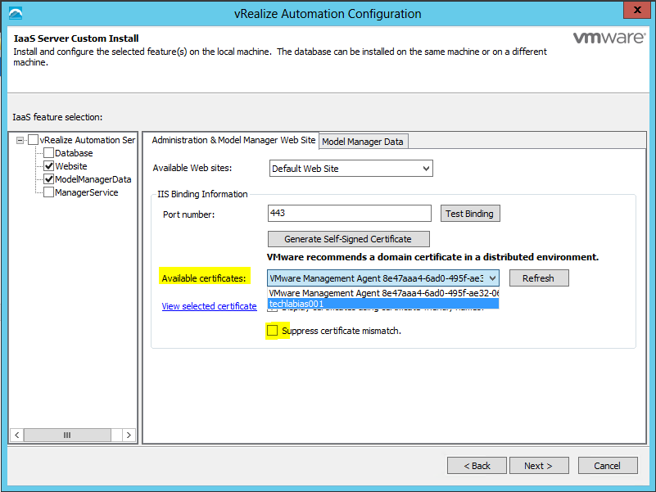Image resolution: width=656 pixels, height=492 pixels.
Task: Collapse the vRealize Automation Server tree node
Action: click(20, 140)
